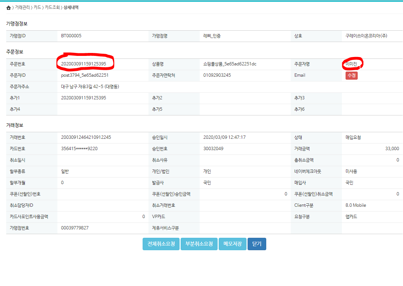Click the 카드사포인트사용금액 label
The height and width of the screenshot is (286, 403).
[x=29, y=217]
